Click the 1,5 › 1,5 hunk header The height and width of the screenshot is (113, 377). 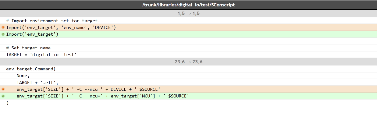[x=188, y=14]
